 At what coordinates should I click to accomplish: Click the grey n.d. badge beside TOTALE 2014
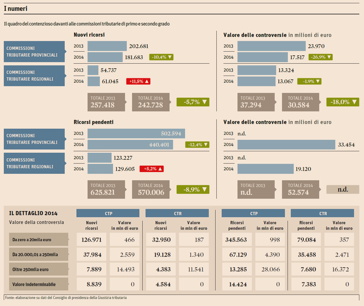coord(343,190)
